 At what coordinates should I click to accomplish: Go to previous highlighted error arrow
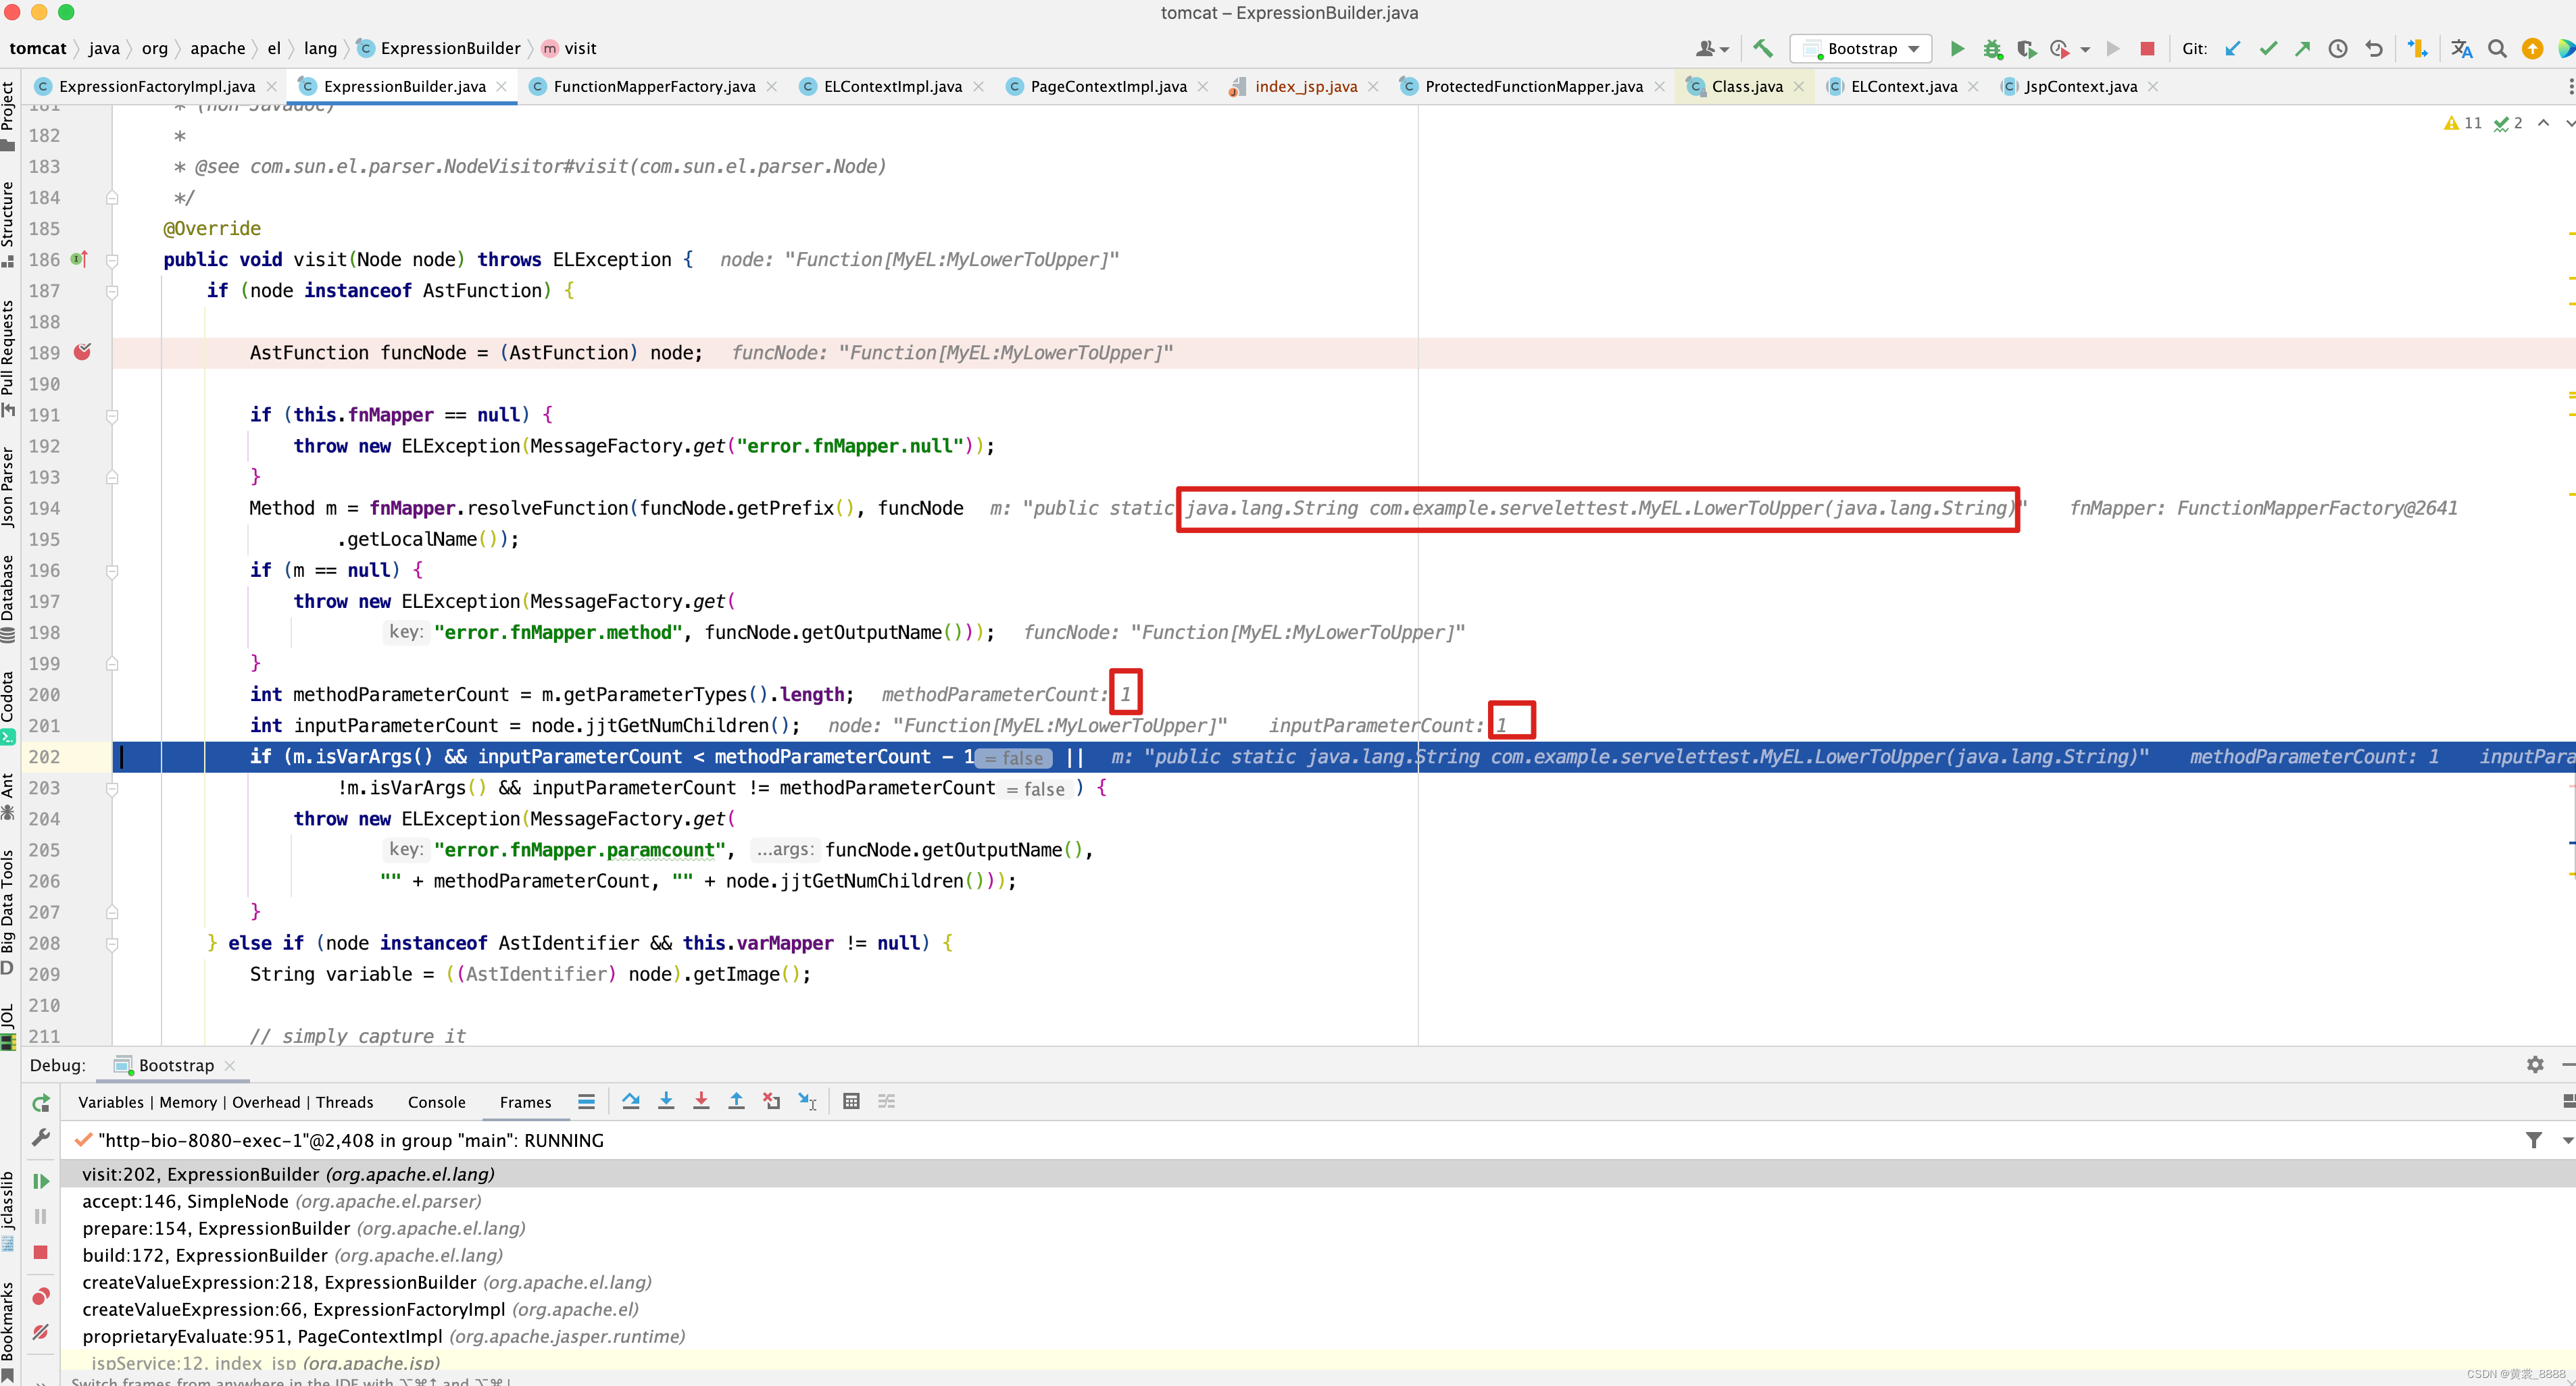2543,123
